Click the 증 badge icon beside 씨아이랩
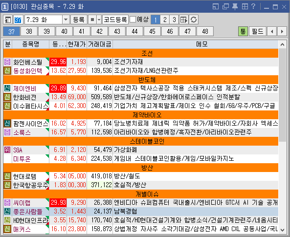 (7, 203)
